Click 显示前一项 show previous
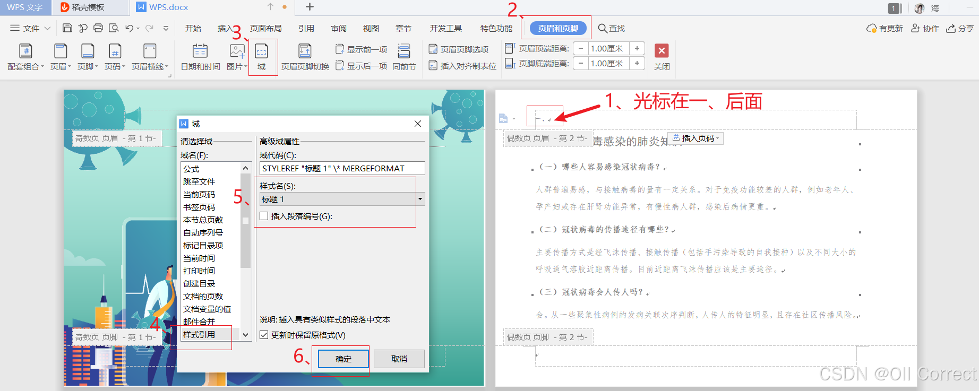This screenshot has height=391, width=979. (x=361, y=49)
